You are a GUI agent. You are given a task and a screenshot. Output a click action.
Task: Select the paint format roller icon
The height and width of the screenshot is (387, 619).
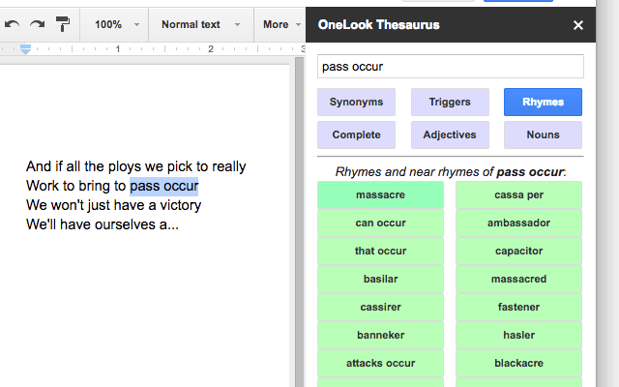[63, 24]
